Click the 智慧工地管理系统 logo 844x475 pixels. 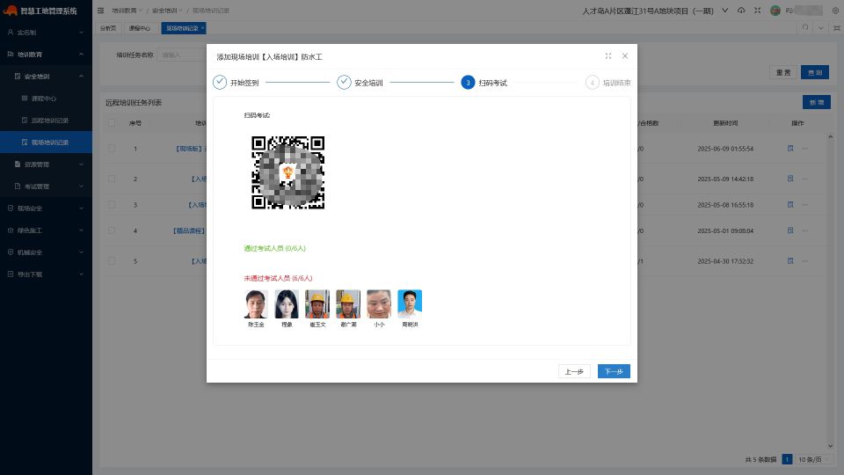pyautogui.click(x=40, y=11)
